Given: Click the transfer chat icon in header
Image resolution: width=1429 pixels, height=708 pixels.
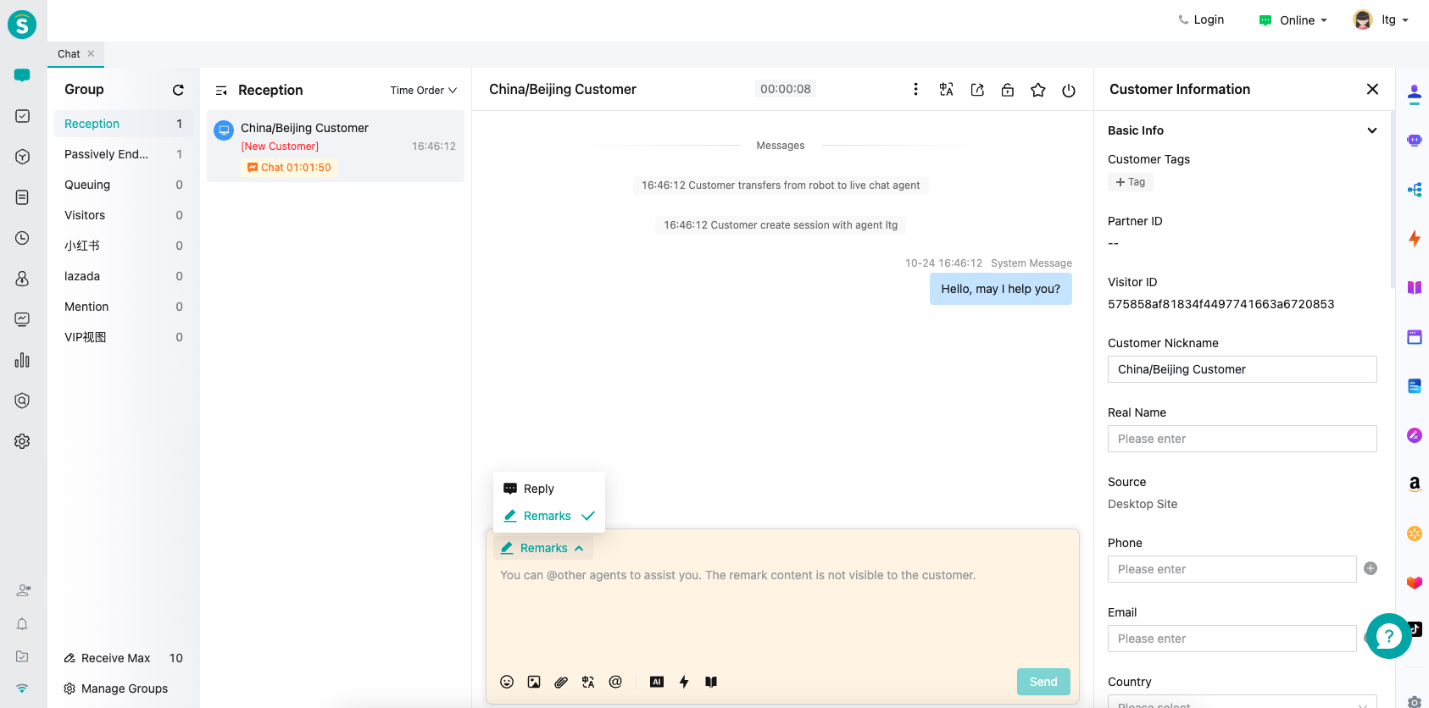Looking at the screenshot, I should coord(977,90).
